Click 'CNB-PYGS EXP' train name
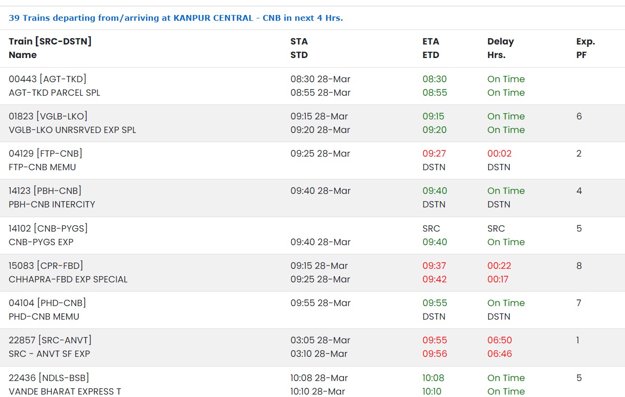 click(x=41, y=242)
